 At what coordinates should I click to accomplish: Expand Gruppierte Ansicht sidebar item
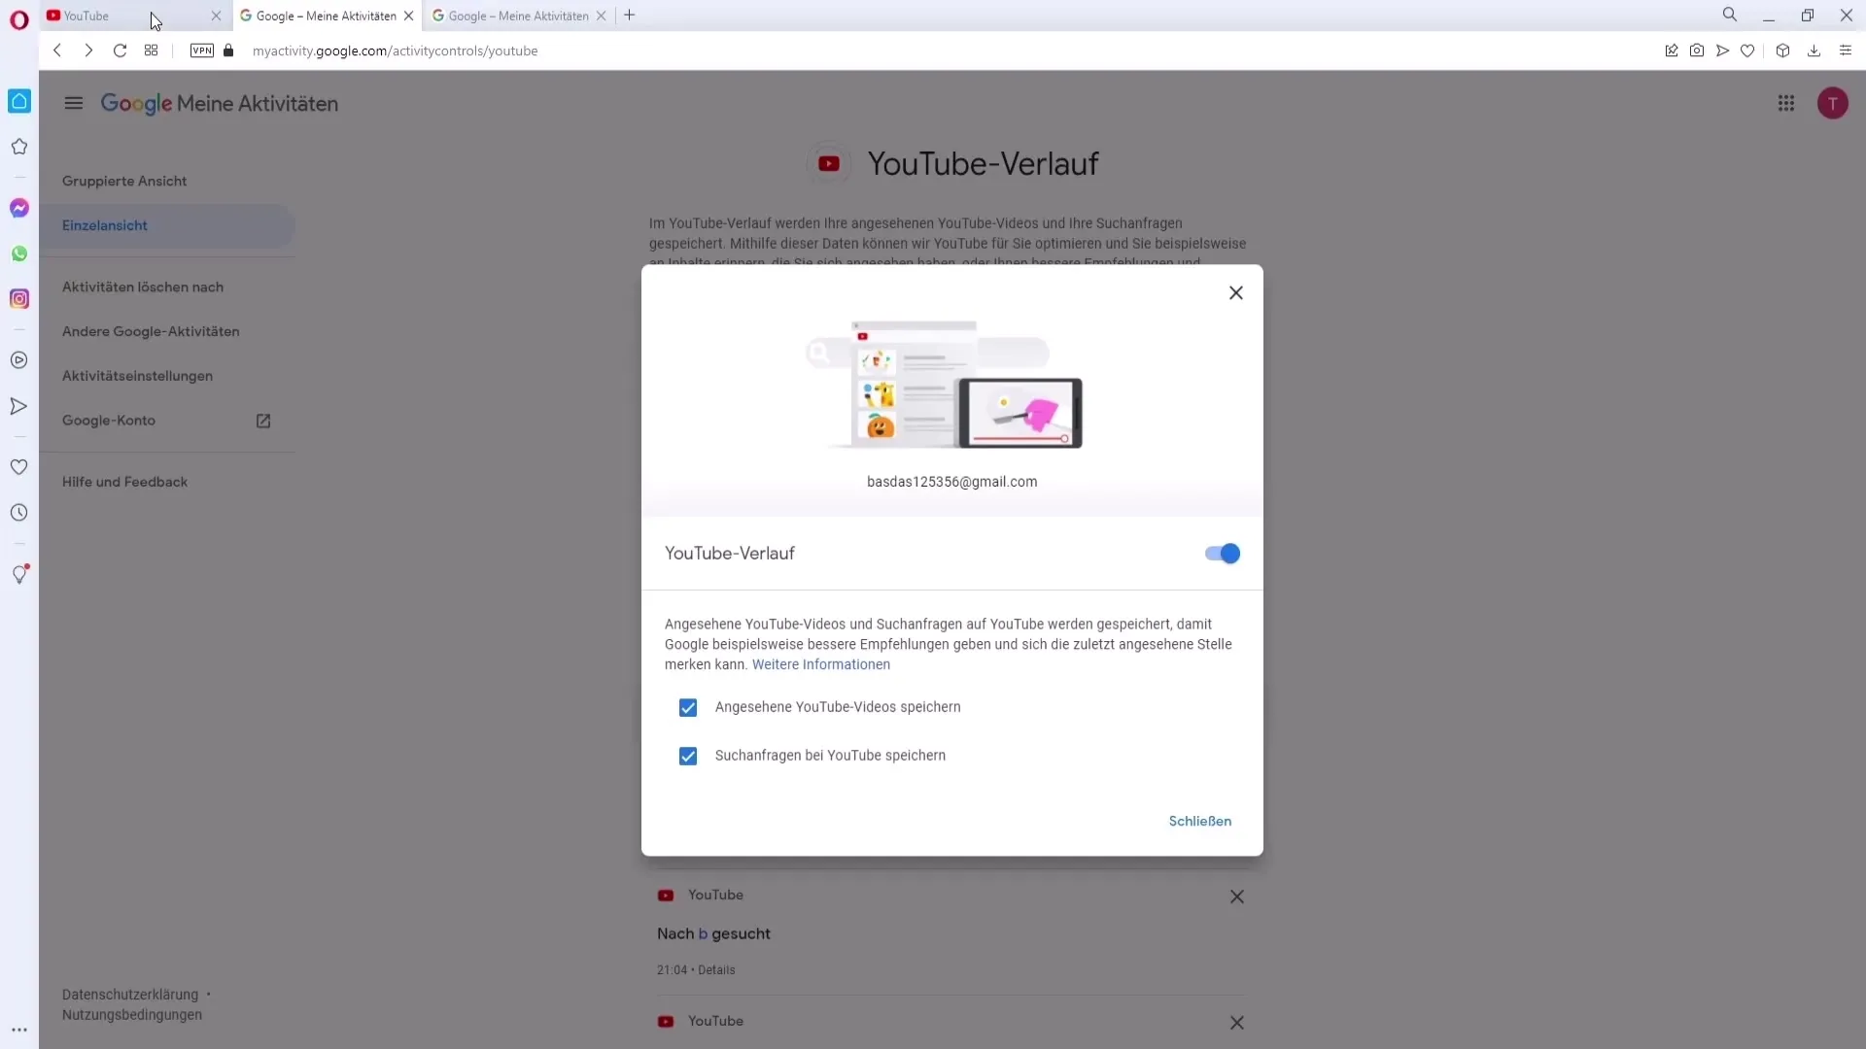tap(124, 180)
